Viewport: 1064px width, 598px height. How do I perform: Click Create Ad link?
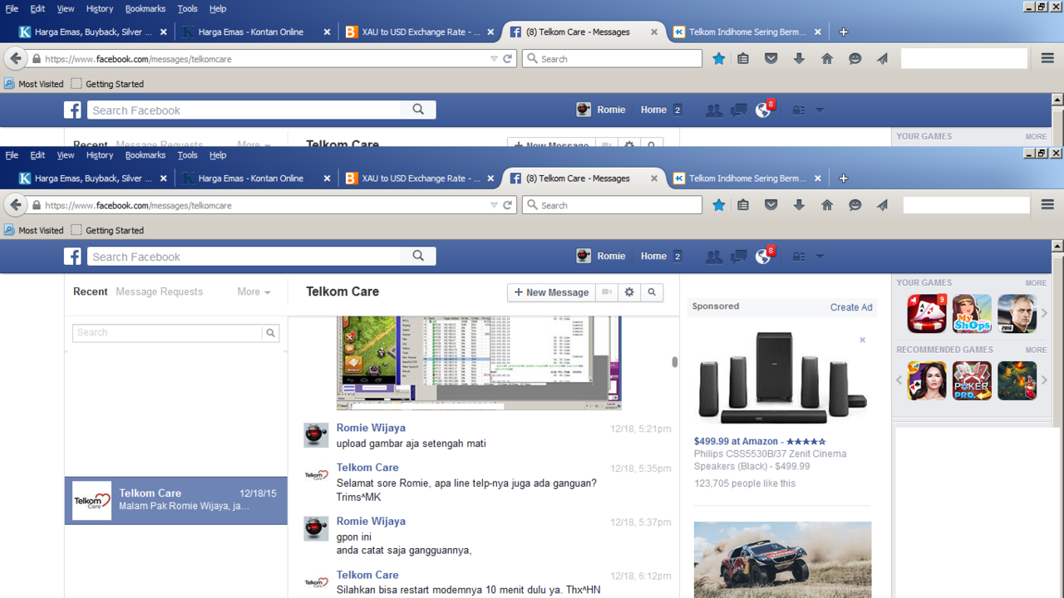pos(851,307)
